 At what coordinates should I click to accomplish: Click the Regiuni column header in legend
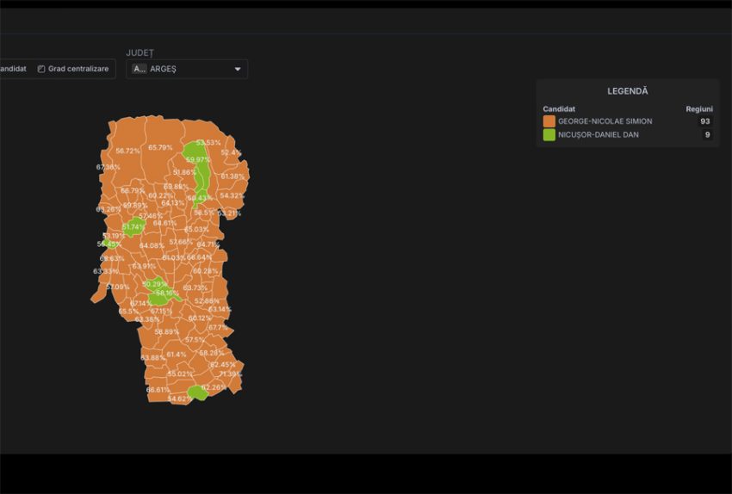pos(698,109)
